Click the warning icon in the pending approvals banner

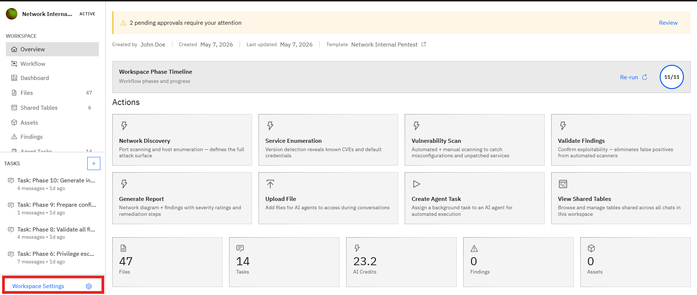click(x=123, y=23)
